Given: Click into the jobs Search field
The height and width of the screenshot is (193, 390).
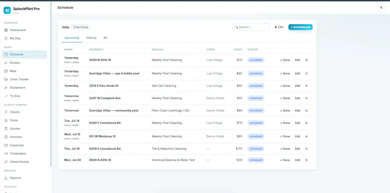Looking at the screenshot, I should [251, 27].
